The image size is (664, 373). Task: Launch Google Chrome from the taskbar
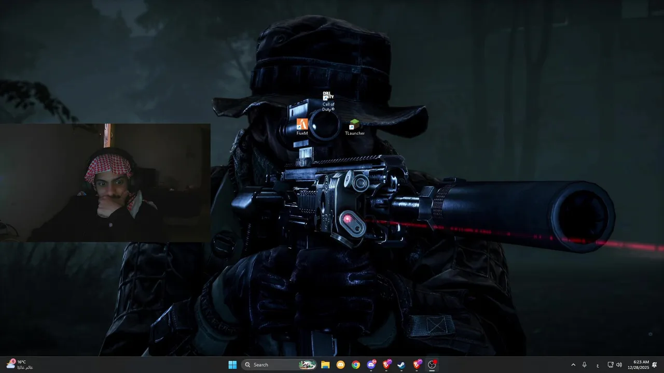point(356,365)
